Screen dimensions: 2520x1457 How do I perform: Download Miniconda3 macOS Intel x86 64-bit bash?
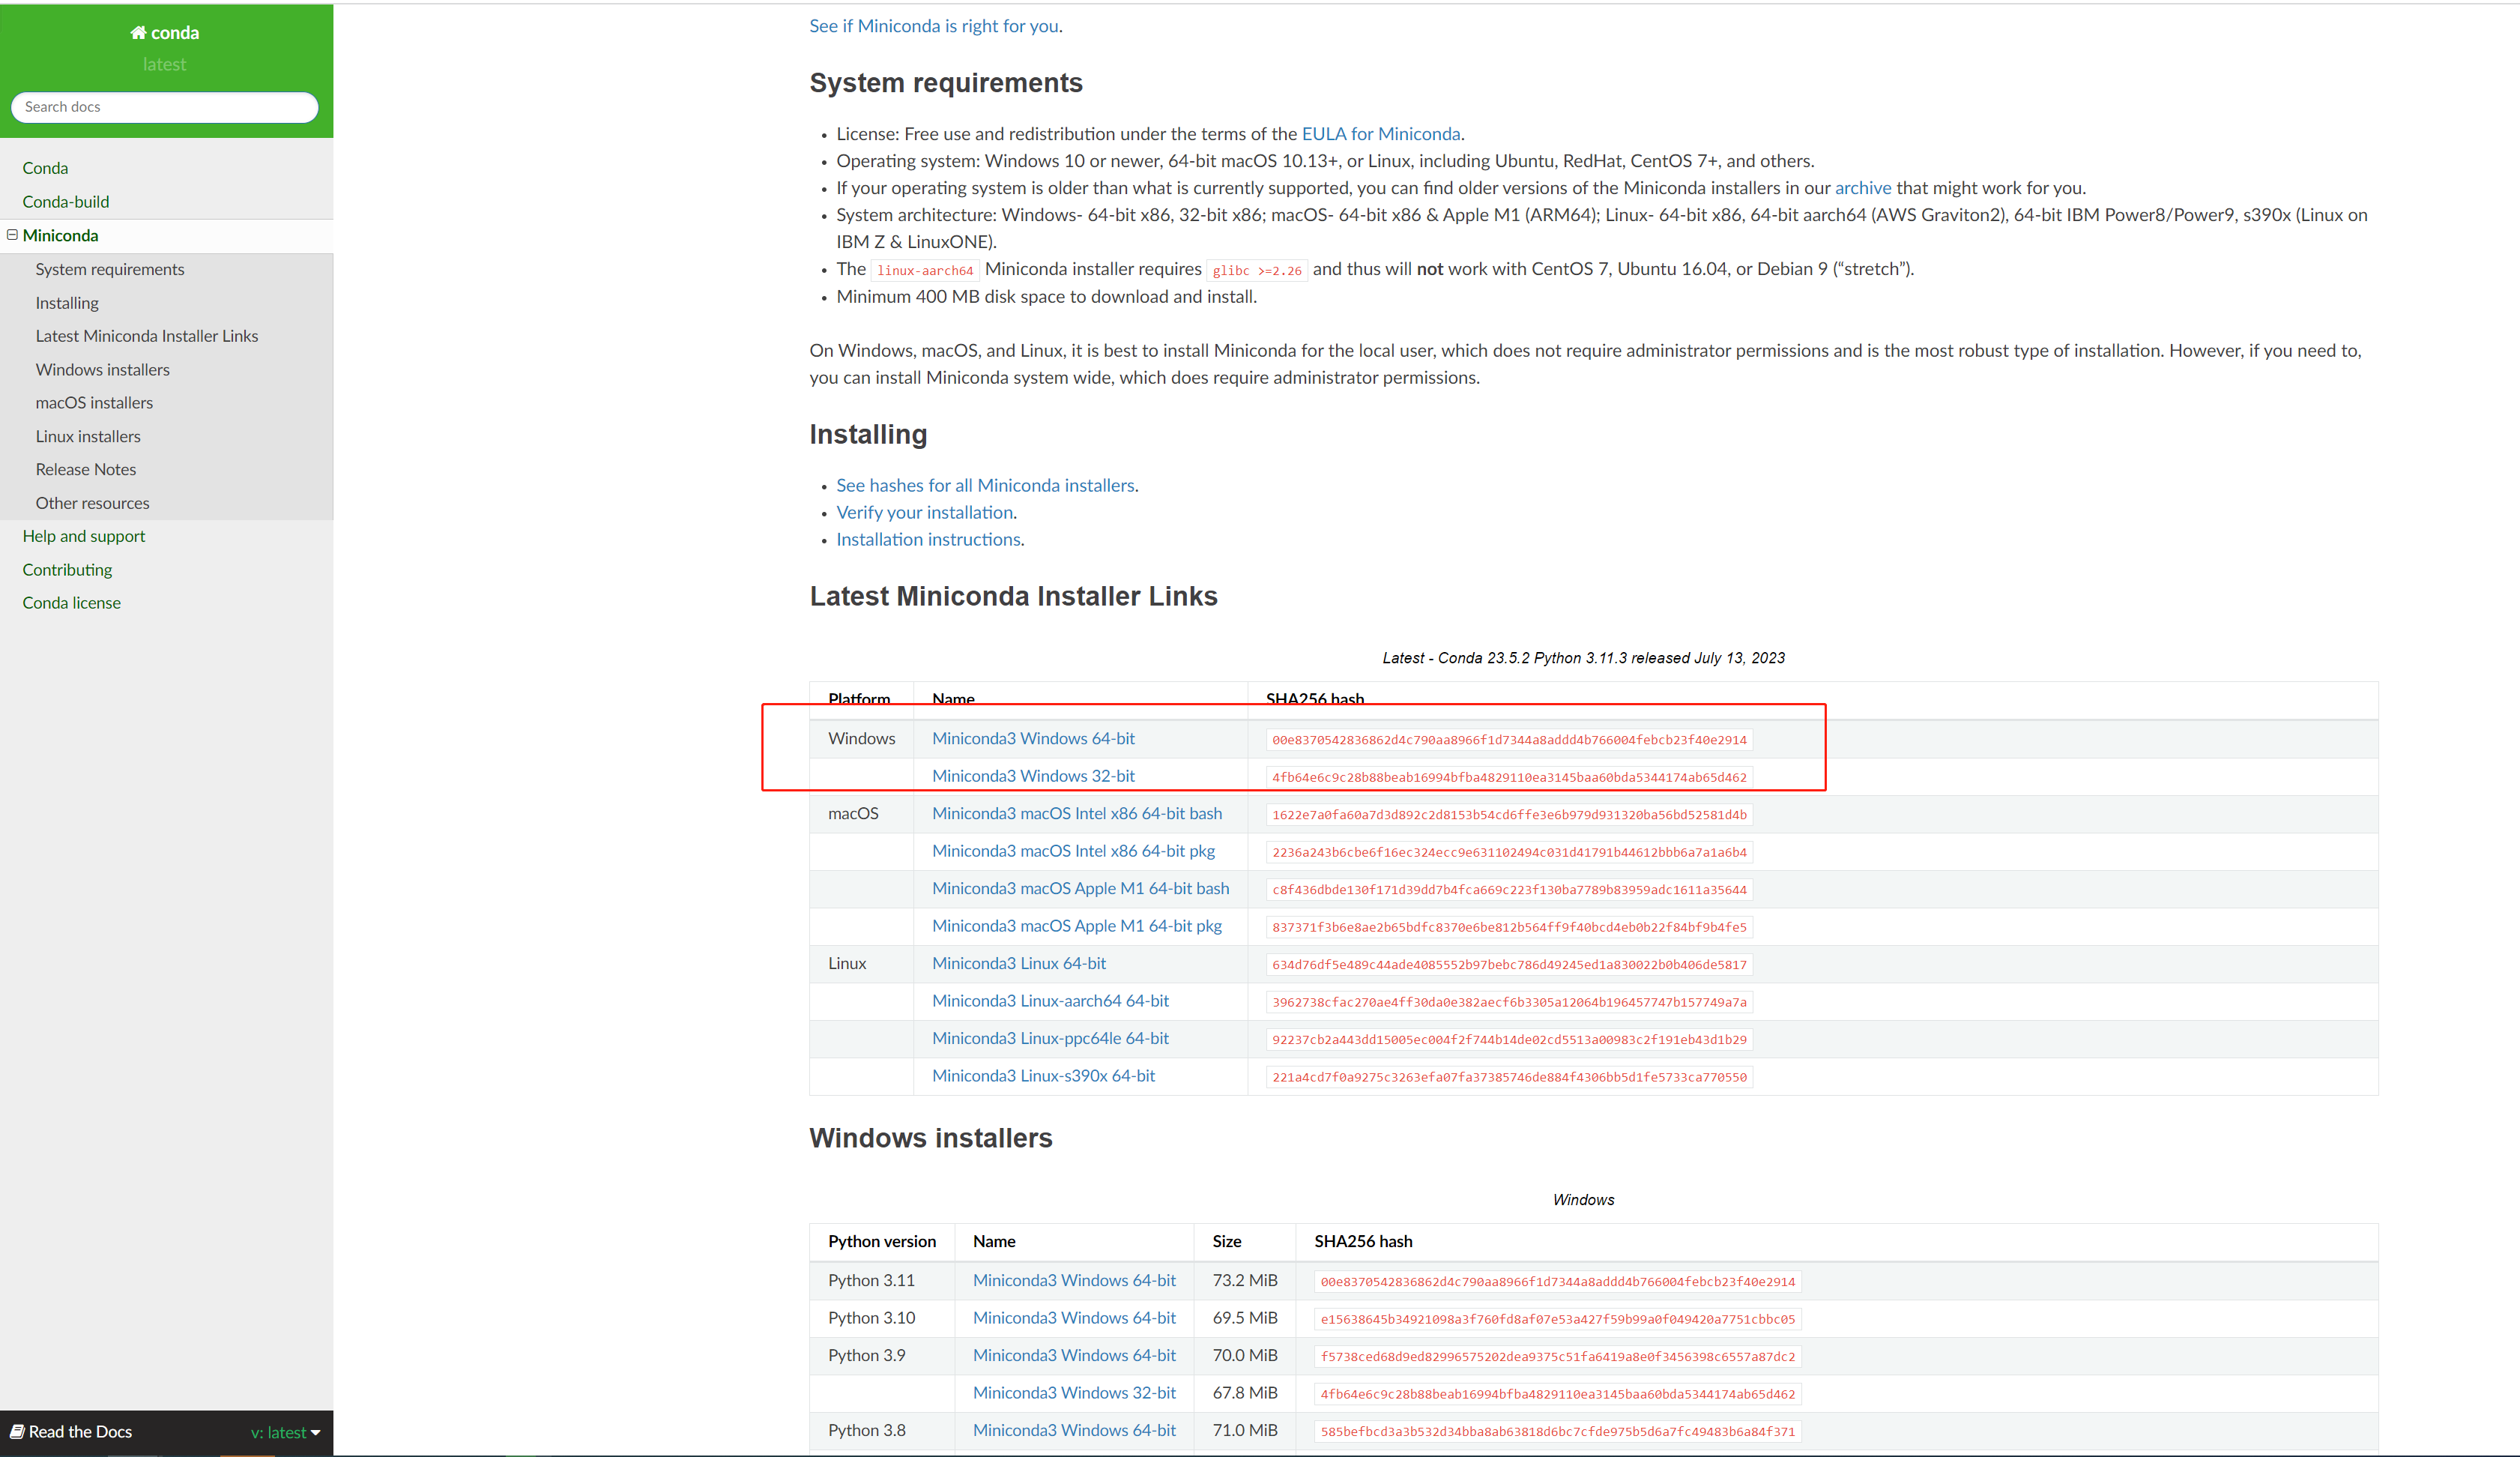tap(1077, 813)
